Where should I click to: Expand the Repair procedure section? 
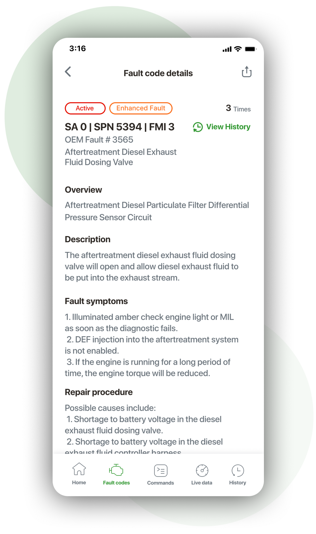99,392
